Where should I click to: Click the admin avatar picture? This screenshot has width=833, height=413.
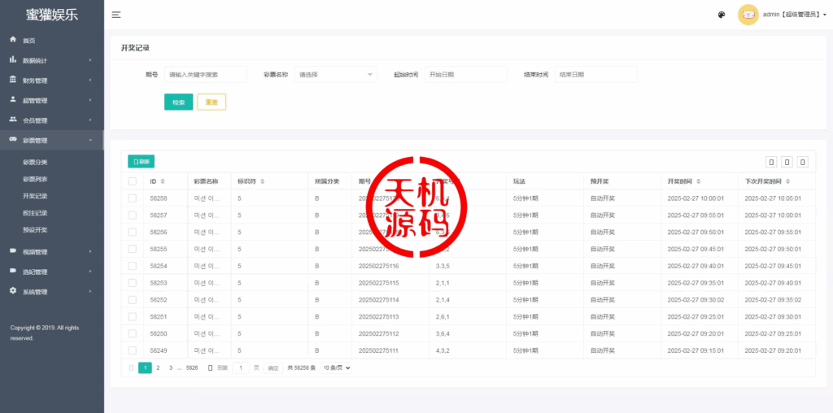pos(748,15)
